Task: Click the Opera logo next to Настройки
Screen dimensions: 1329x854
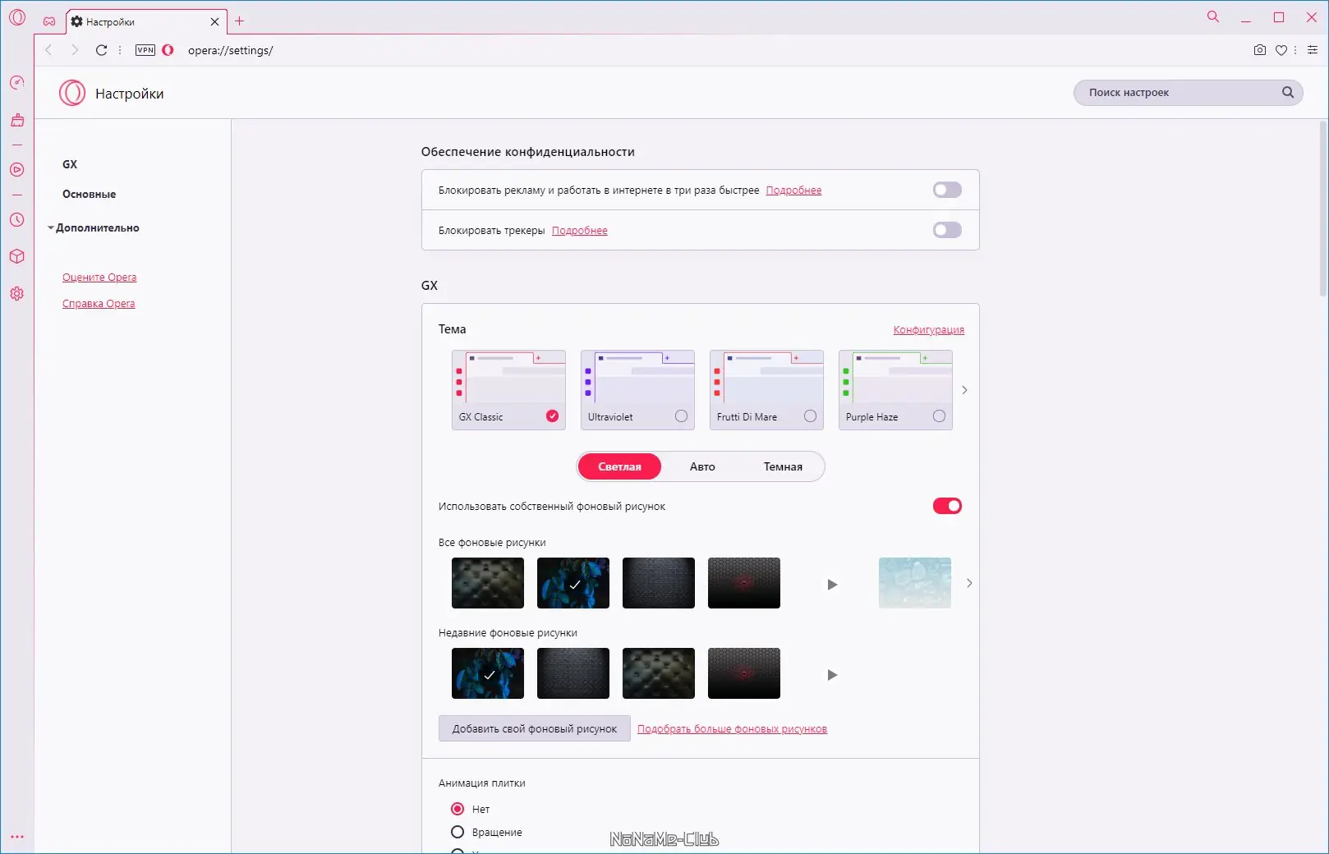Action: pyautogui.click(x=72, y=93)
